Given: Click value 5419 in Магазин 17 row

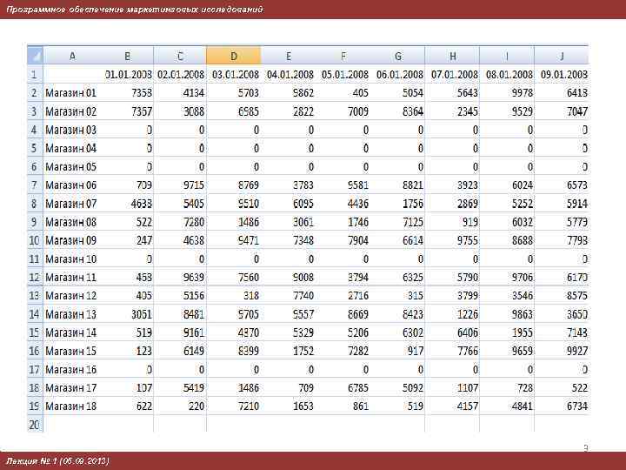Looking at the screenshot, I should [194, 387].
